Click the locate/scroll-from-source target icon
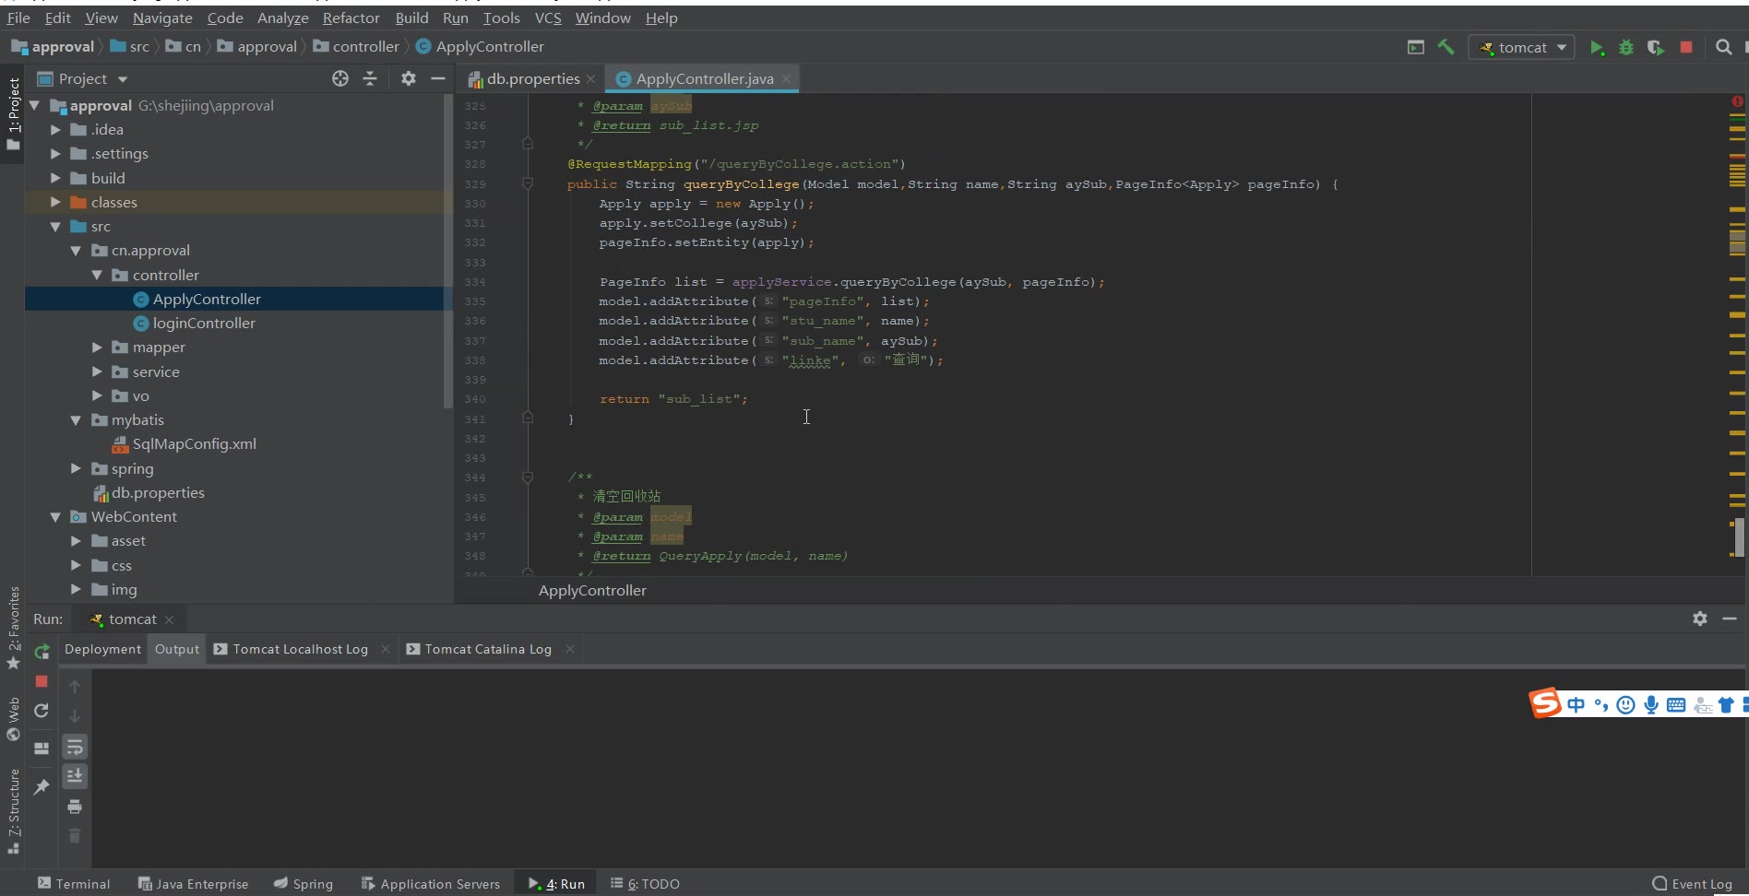This screenshot has width=1749, height=896. click(x=340, y=79)
